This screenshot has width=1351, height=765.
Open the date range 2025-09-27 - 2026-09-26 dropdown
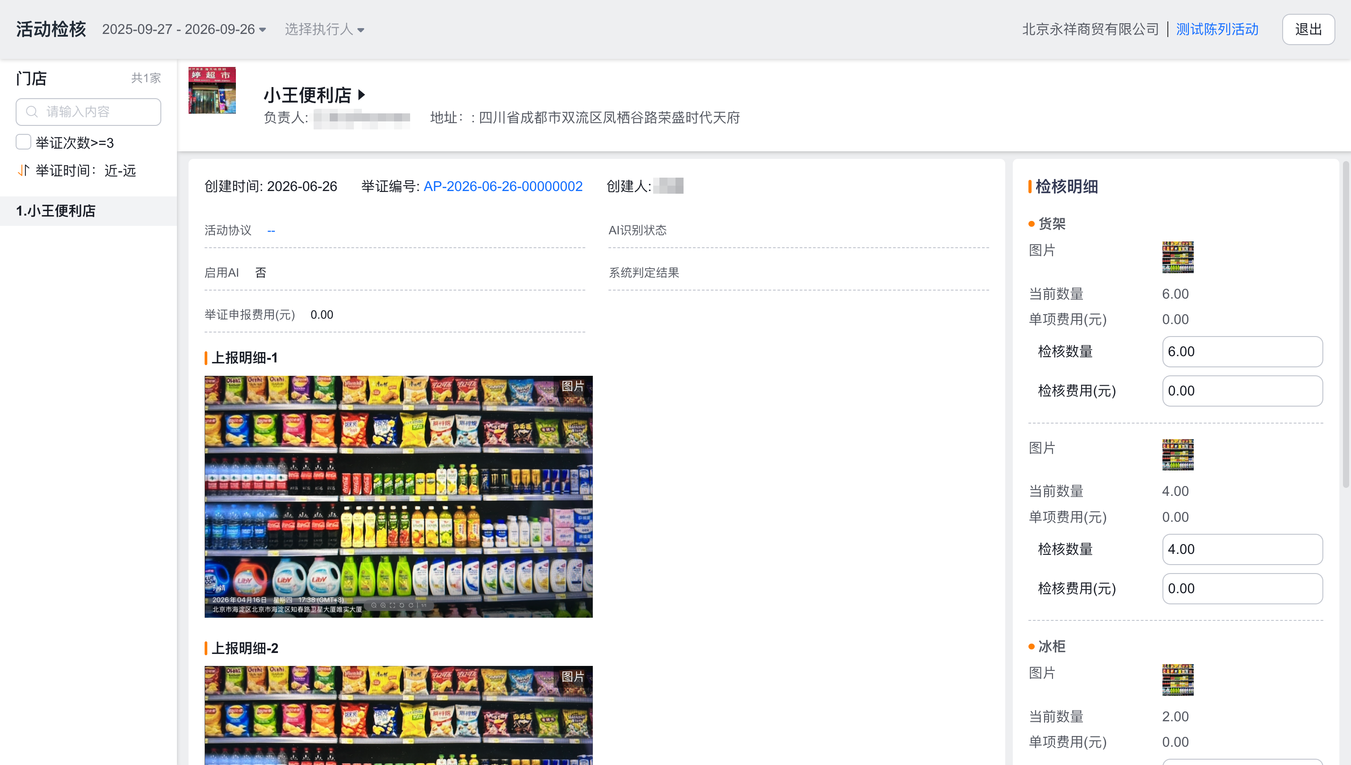point(184,29)
